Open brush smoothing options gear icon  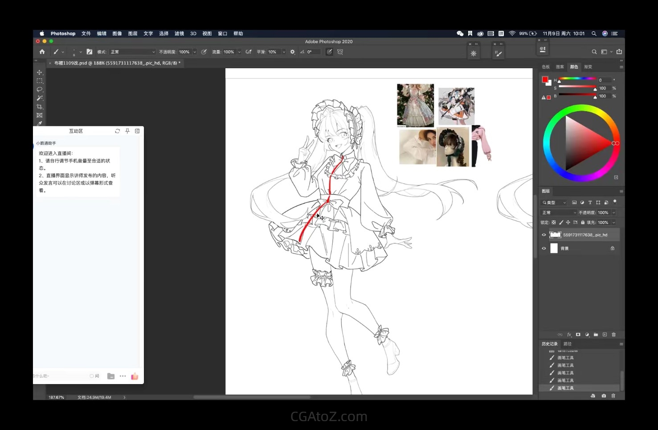point(292,52)
